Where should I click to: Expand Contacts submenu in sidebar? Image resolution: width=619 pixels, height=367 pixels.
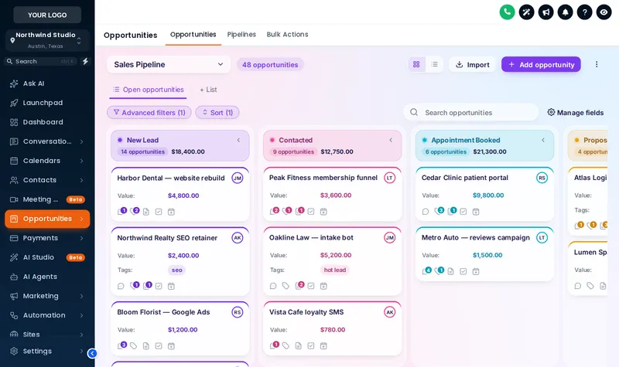pyautogui.click(x=81, y=180)
